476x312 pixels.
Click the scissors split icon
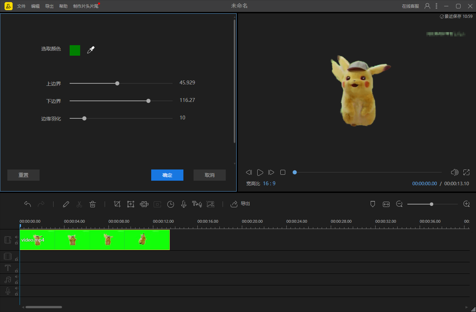coord(79,204)
